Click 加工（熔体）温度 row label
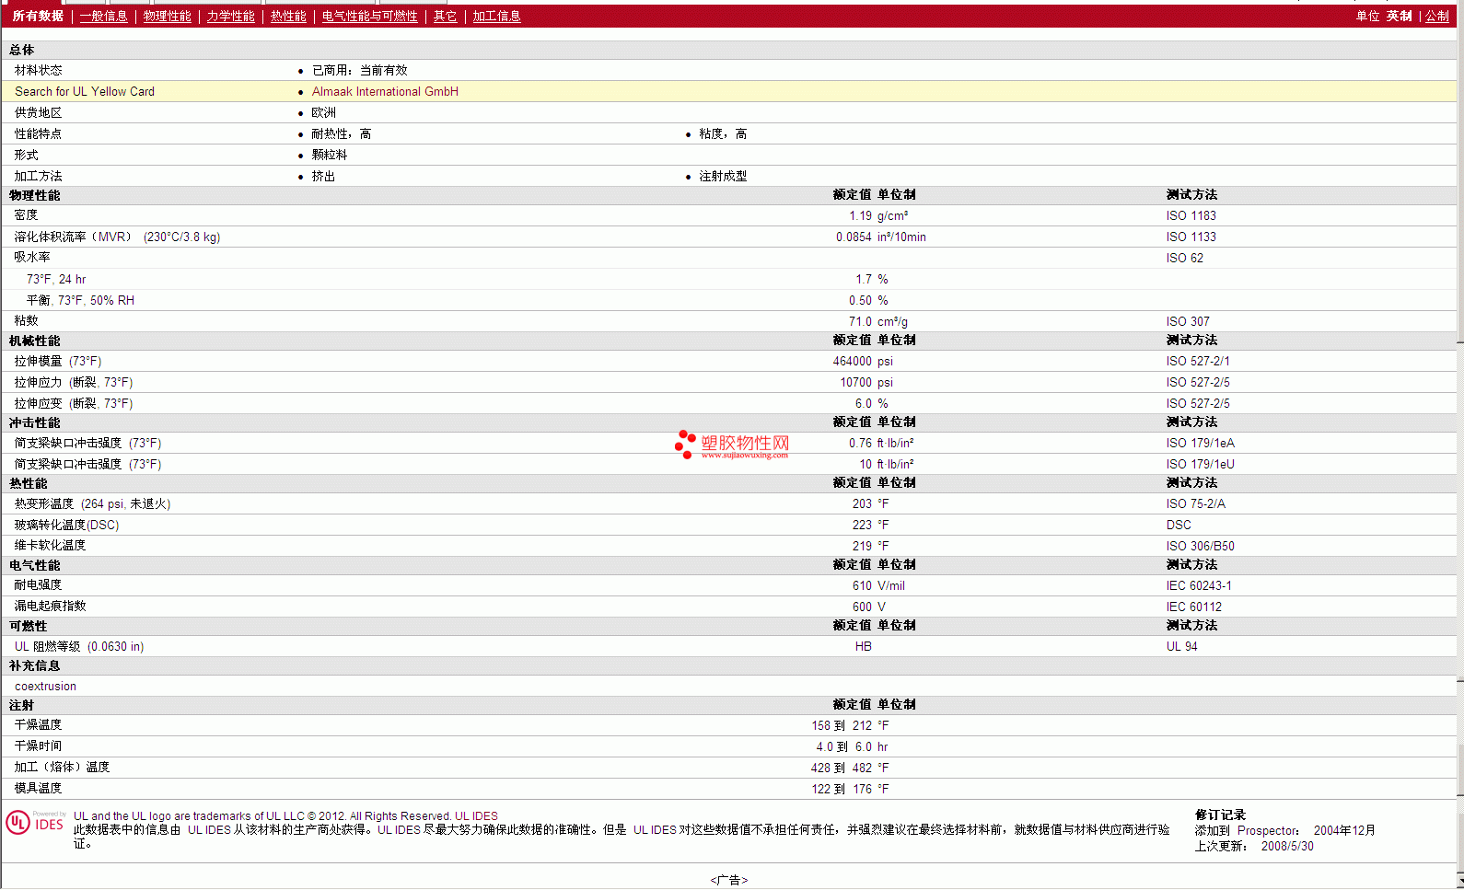Image resolution: width=1464 pixels, height=890 pixels. click(x=62, y=768)
